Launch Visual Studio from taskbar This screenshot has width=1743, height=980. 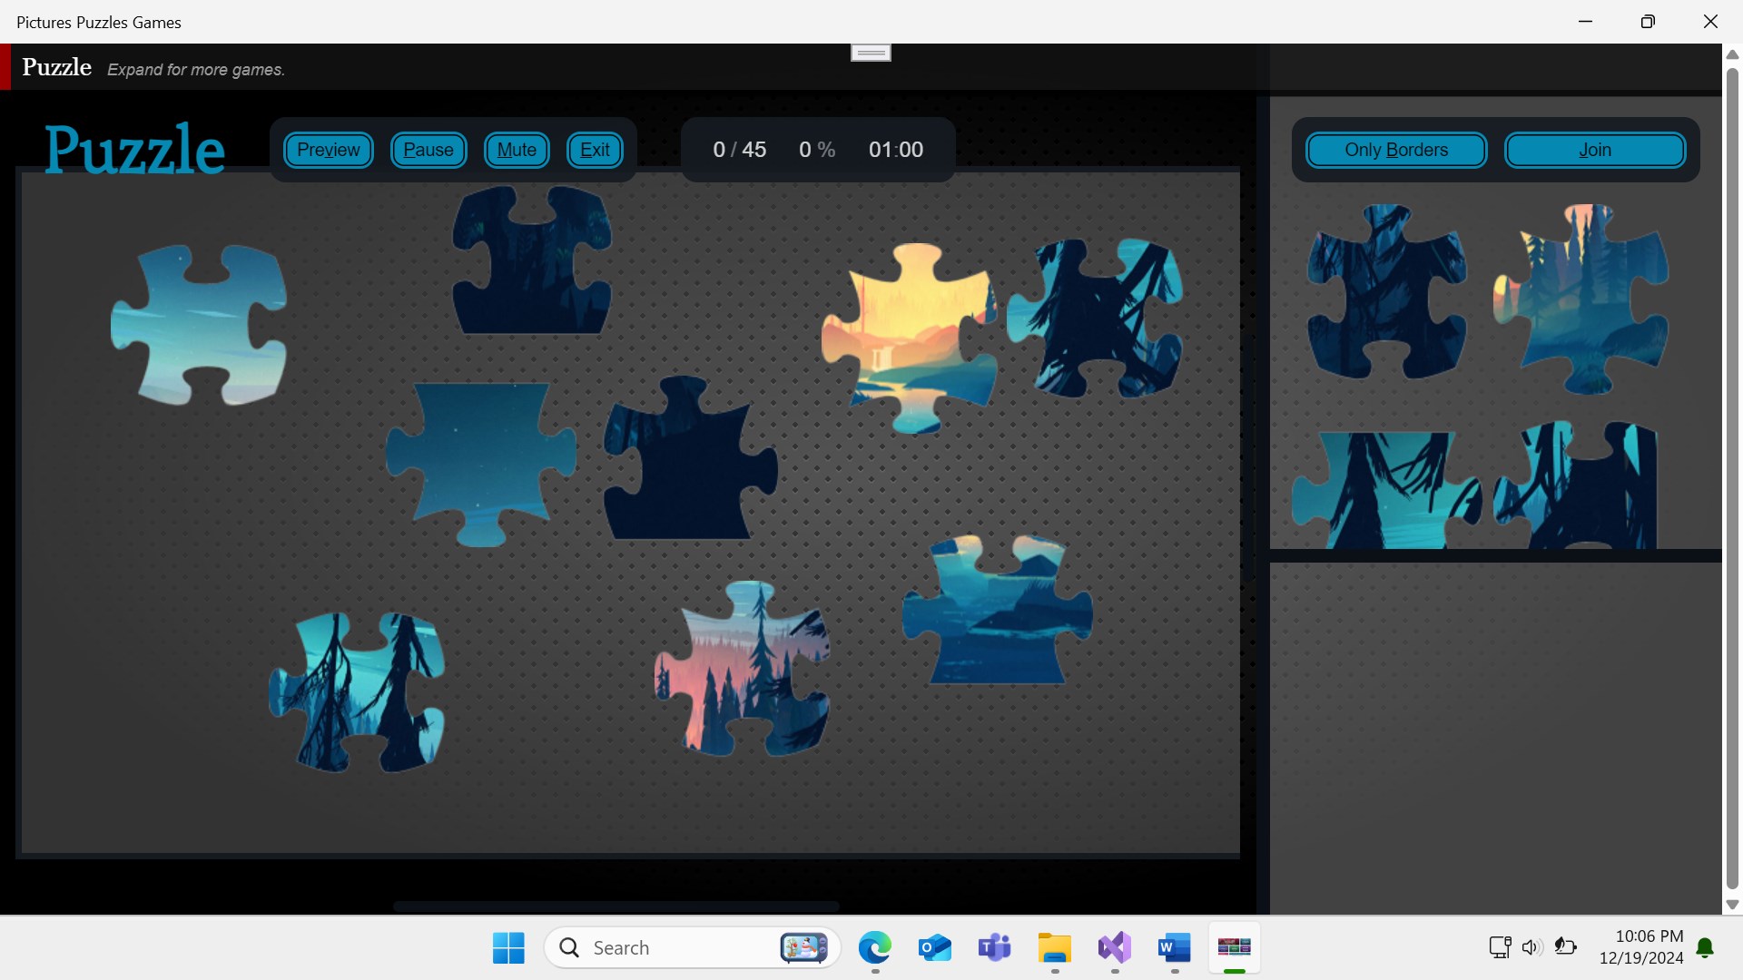click(x=1114, y=948)
